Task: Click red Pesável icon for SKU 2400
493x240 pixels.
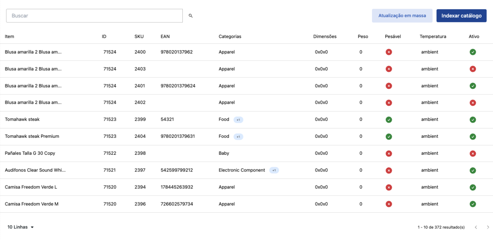Action: 388,52
